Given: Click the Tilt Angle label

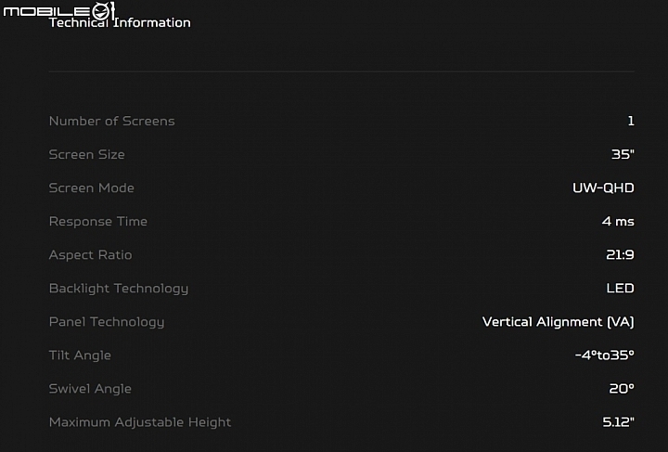Looking at the screenshot, I should point(80,355).
